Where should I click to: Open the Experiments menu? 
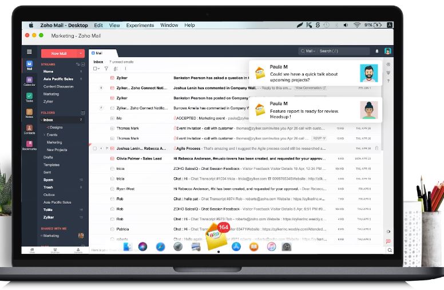tap(140, 25)
